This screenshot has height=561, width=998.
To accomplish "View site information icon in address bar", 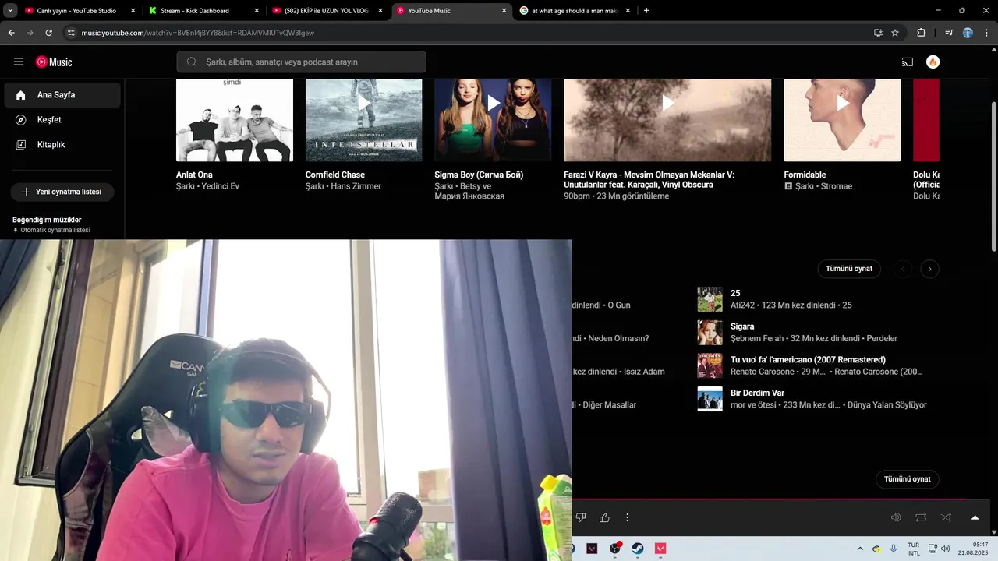I will (x=71, y=33).
